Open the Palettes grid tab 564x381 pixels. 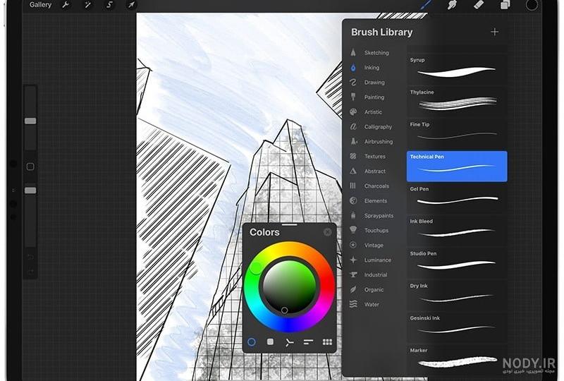pos(327,342)
